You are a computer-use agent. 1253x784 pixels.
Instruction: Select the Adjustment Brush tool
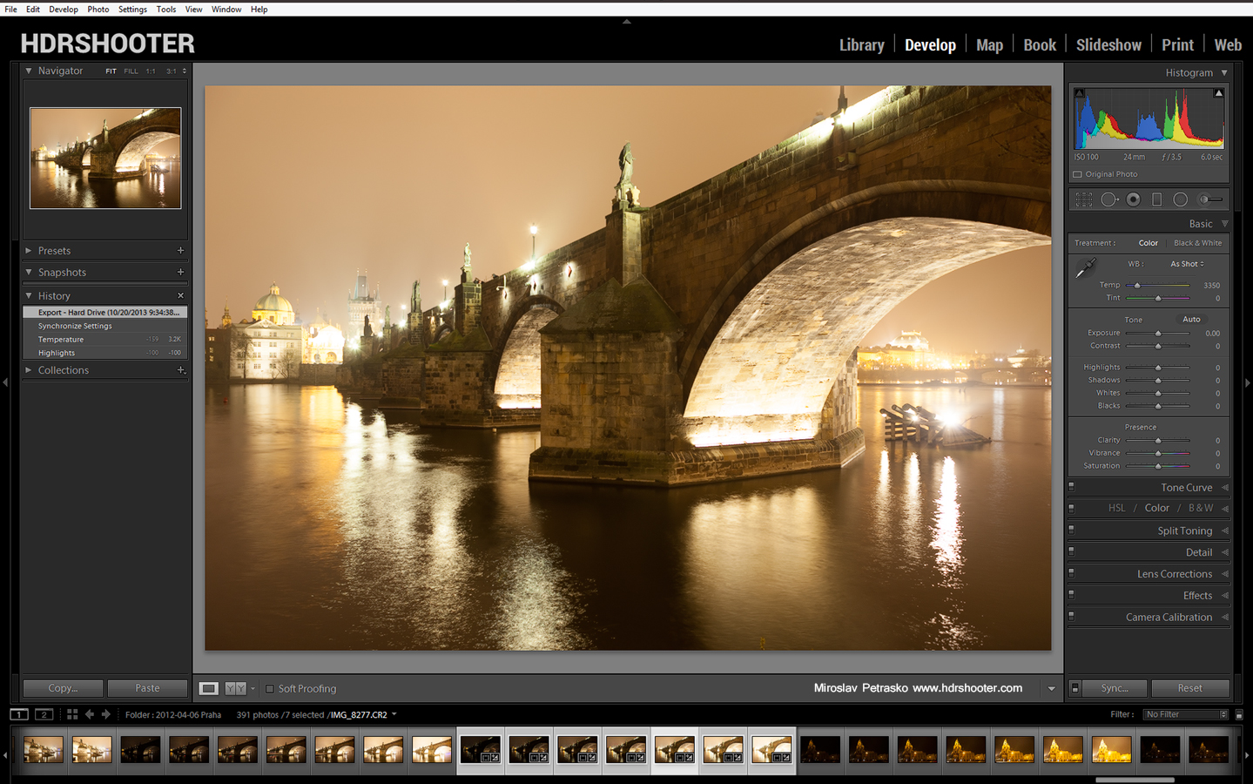click(x=1209, y=199)
